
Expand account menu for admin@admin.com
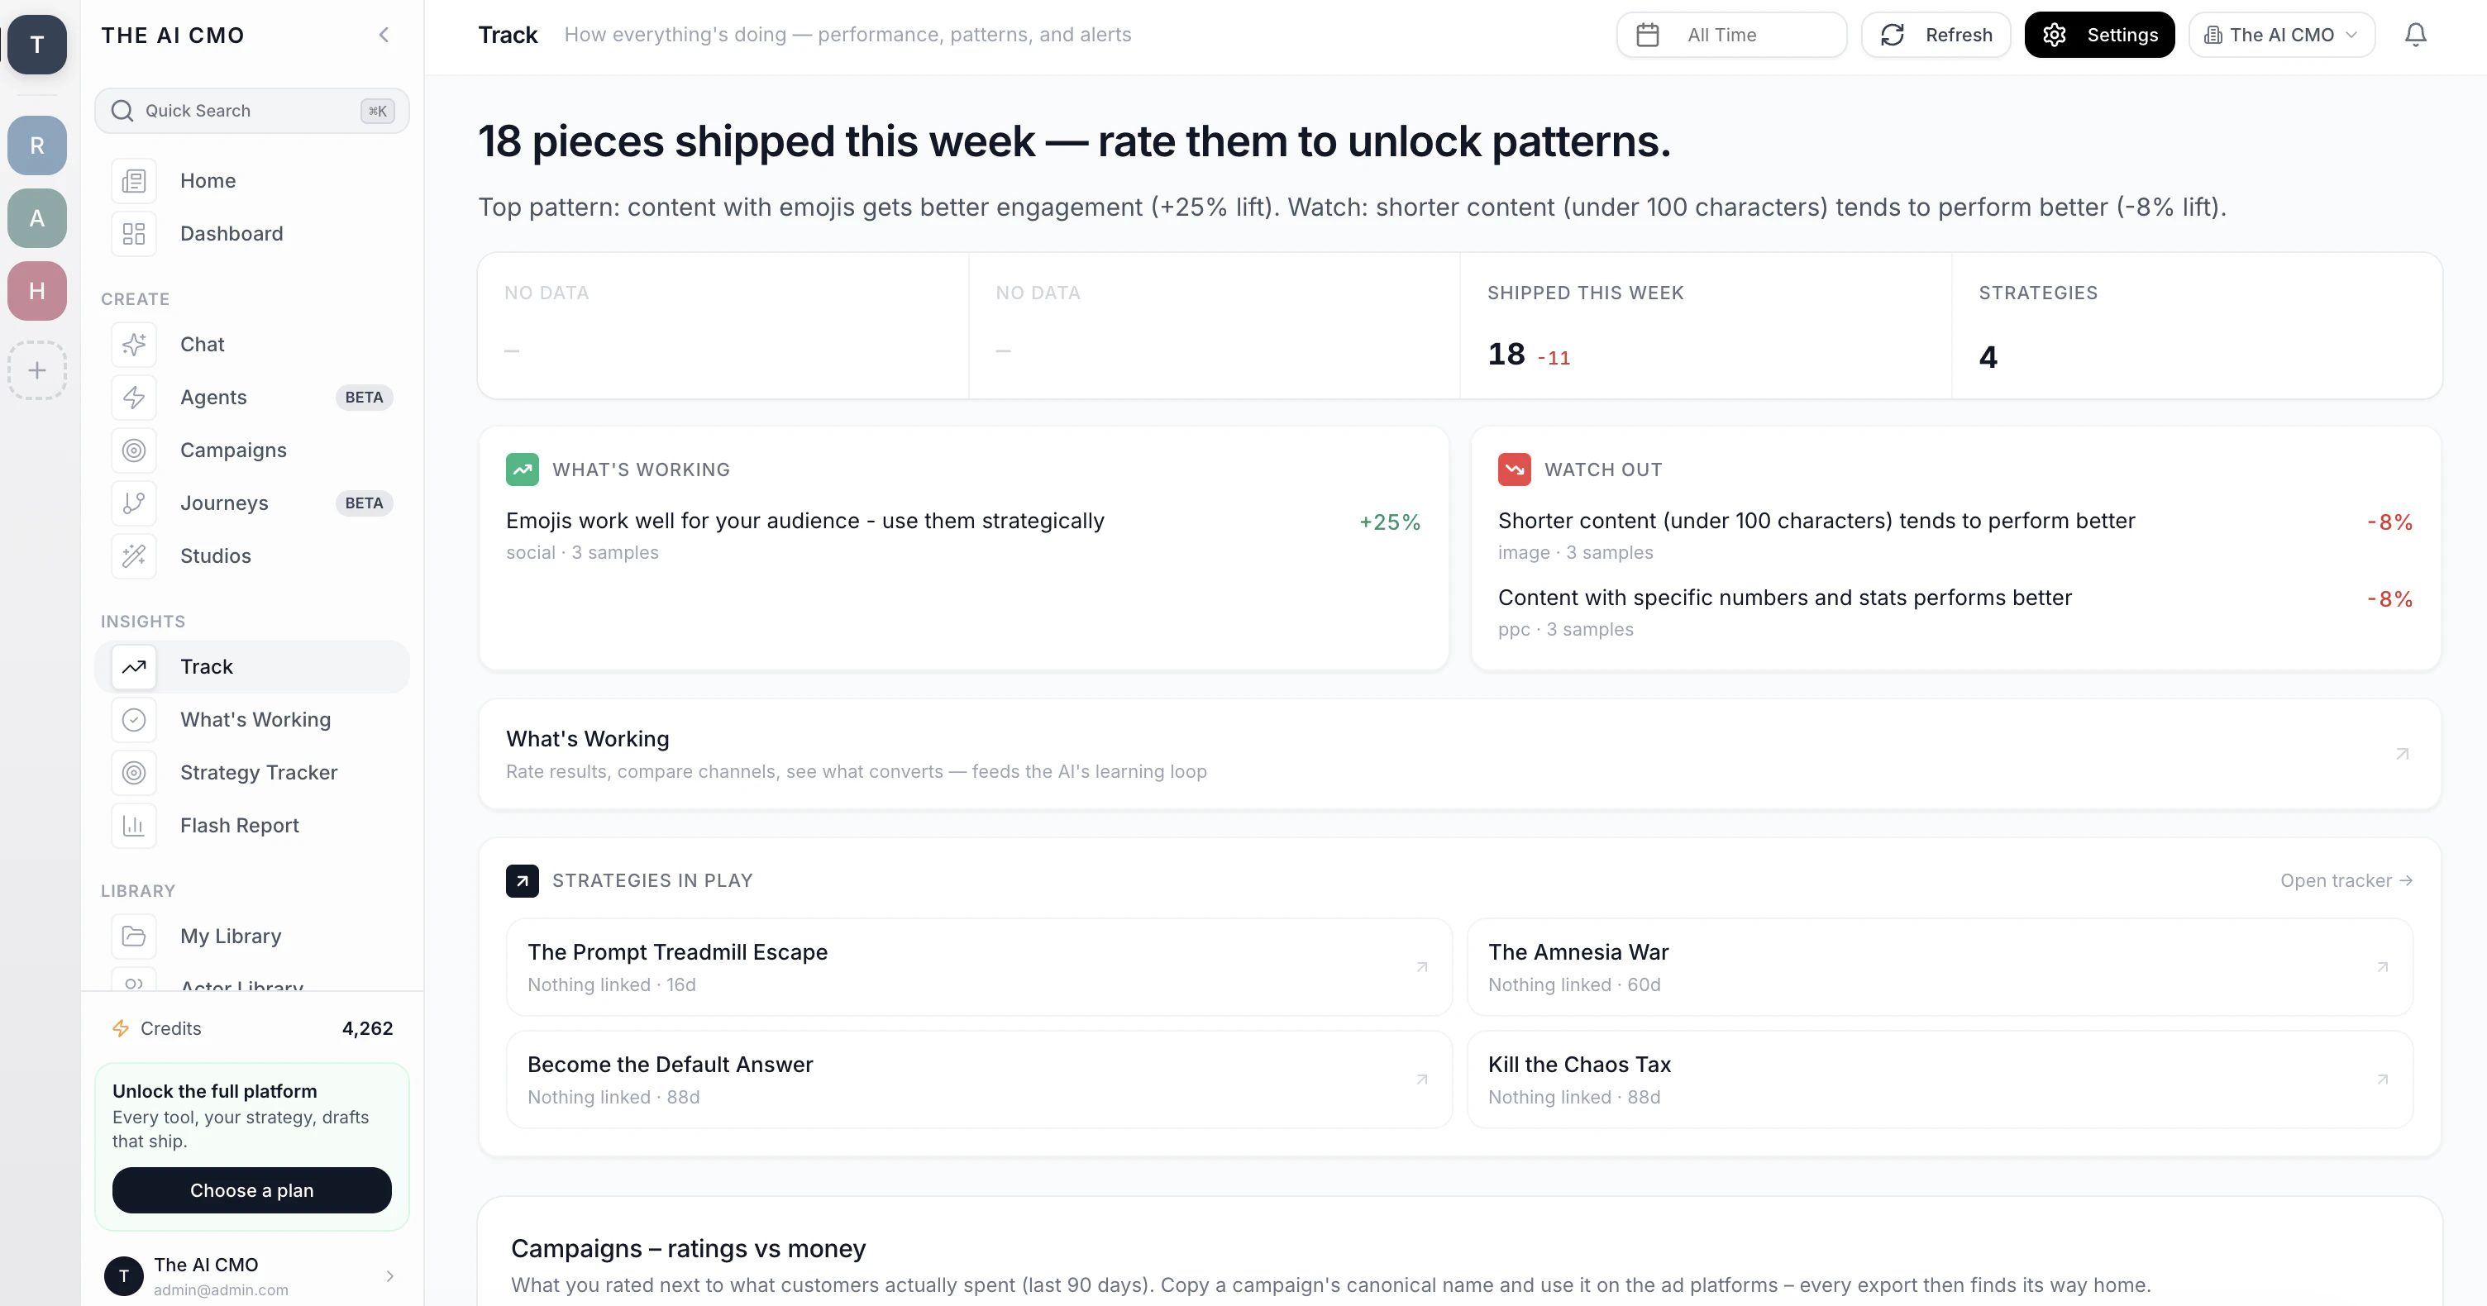[x=390, y=1276]
